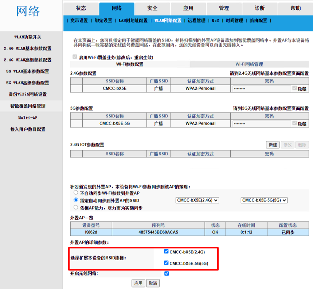Click the 删除 button

pyautogui.click(x=302, y=145)
